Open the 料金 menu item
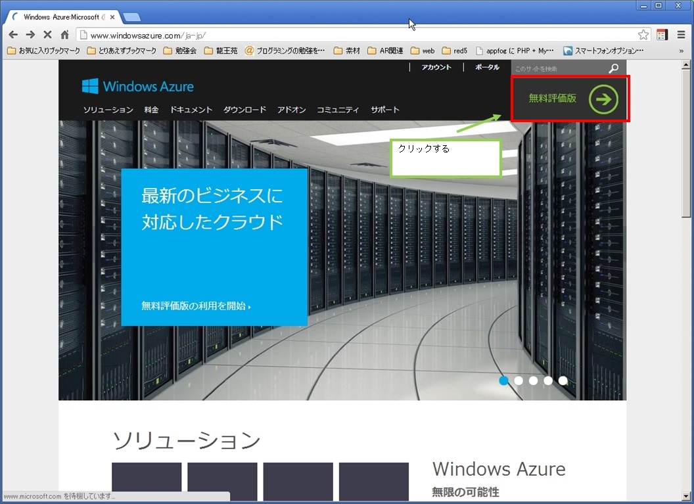Viewport: 694px width, 504px height. tap(151, 110)
